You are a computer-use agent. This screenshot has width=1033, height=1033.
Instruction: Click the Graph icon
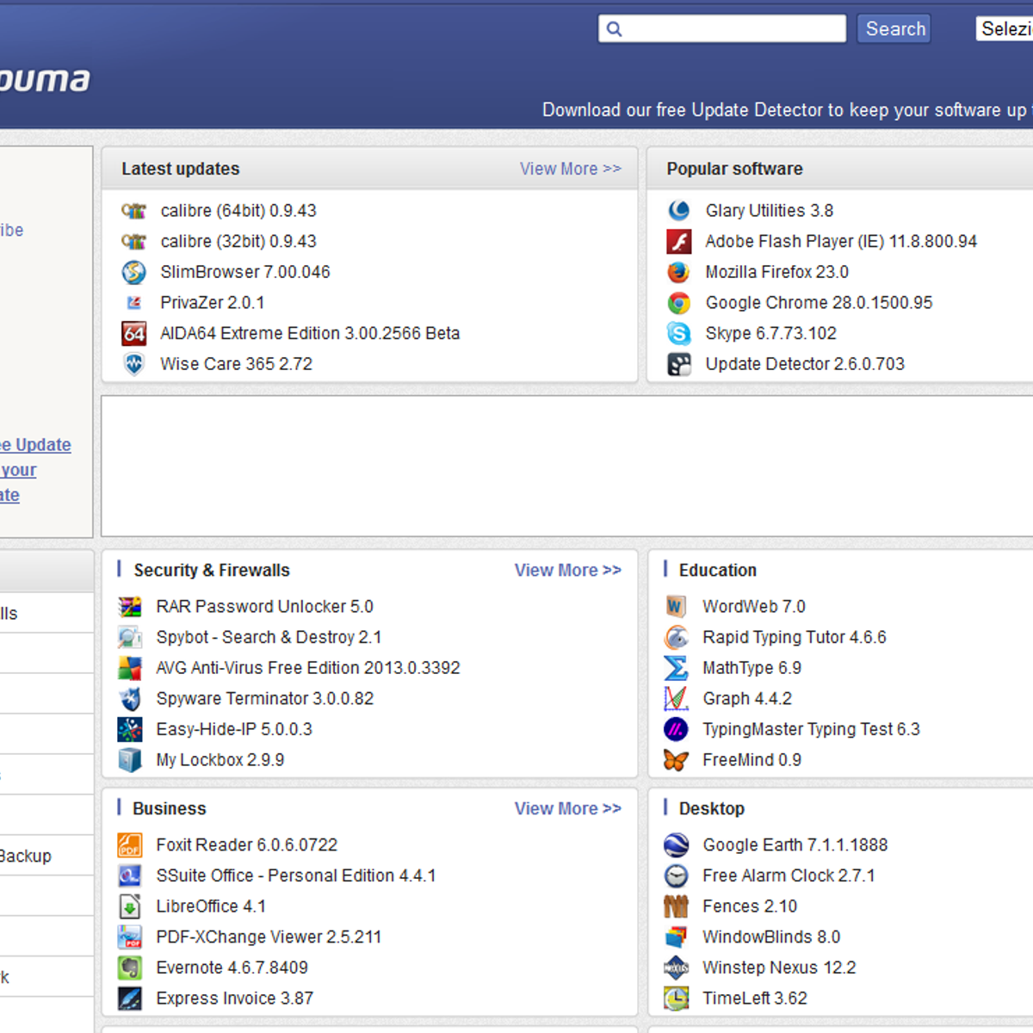tap(676, 699)
